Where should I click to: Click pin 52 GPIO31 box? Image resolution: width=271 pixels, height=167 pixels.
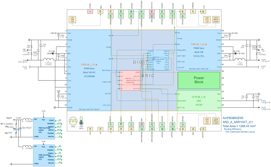pos(162,12)
